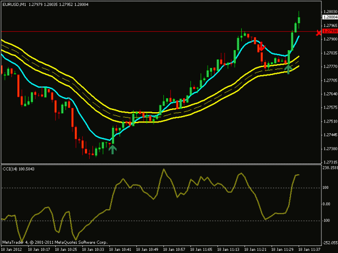
Task: Click the time label 18 Jan 11:29
Action: [x=282, y=250]
